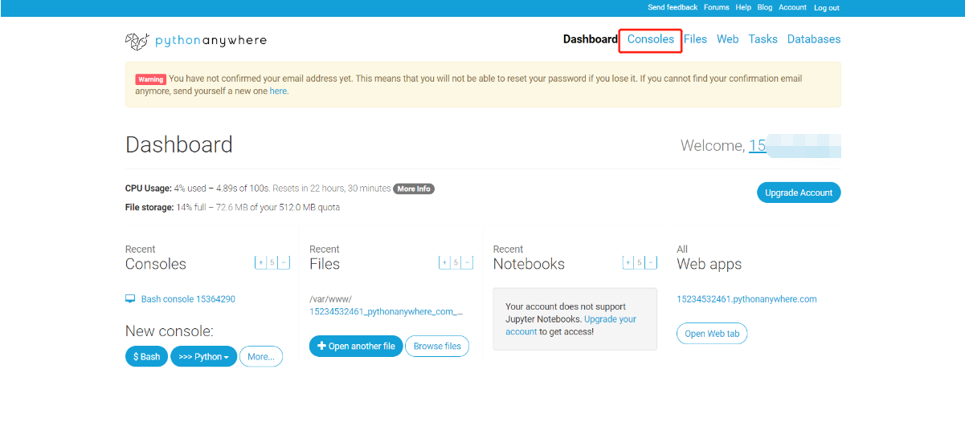Image resolution: width=965 pixels, height=438 pixels.
Task: Click the More Info badge for CPU usage
Action: click(414, 189)
